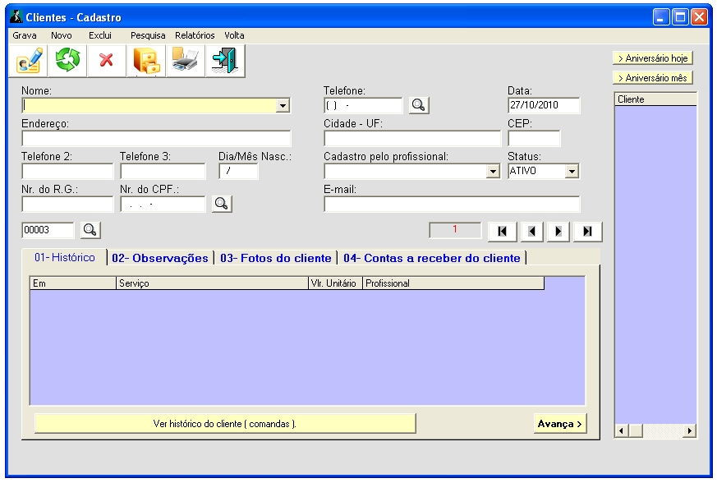
Task: Open the Pesquisa file cabinet icon
Action: click(x=146, y=61)
